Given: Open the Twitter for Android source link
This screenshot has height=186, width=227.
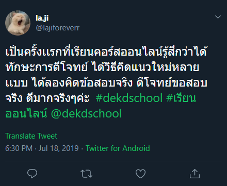Looking at the screenshot, I should click(x=118, y=148).
